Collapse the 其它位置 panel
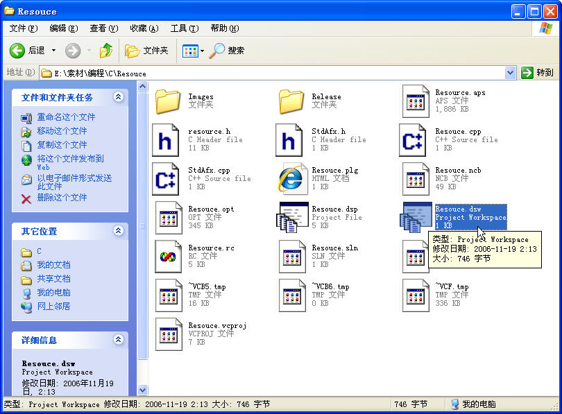 tap(118, 231)
